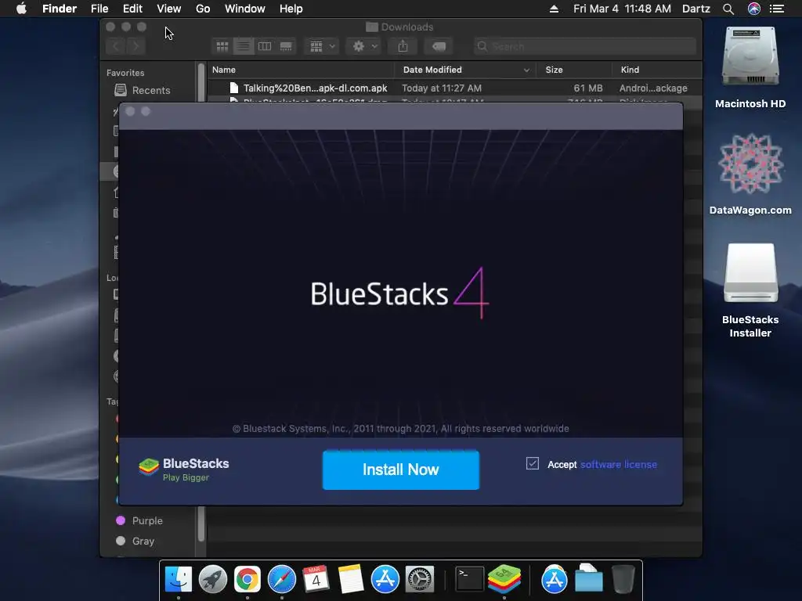Open Calendar from the Dock

click(316, 580)
